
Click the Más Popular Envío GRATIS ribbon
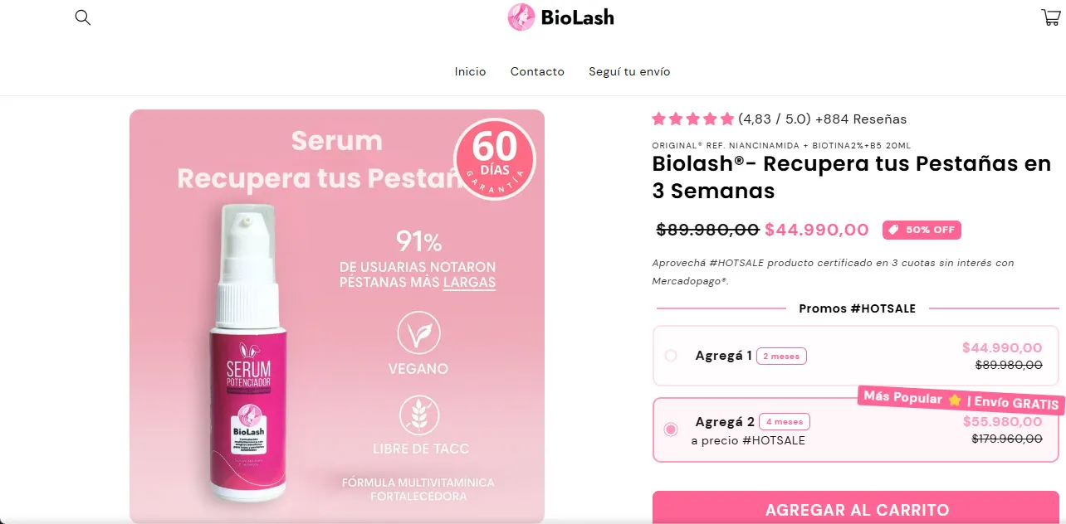(961, 400)
